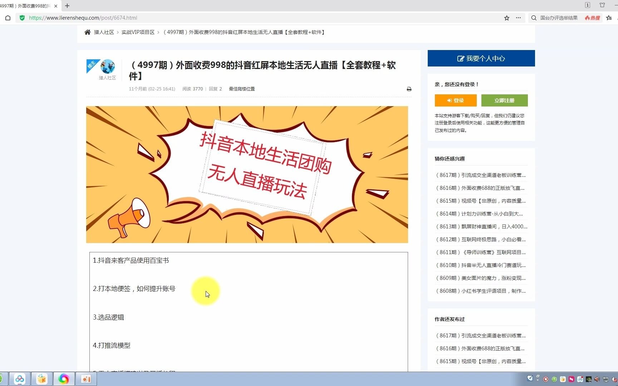The image size is (618, 386).
Task: Click the Douyin banner image
Action: [x=247, y=174]
